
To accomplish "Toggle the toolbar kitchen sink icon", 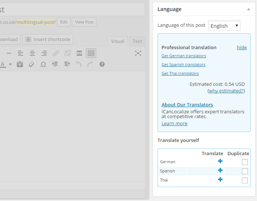I will click(91, 53).
